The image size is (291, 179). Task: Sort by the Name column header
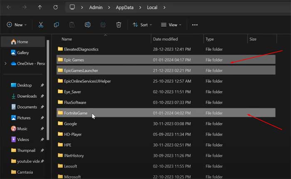pos(67,39)
